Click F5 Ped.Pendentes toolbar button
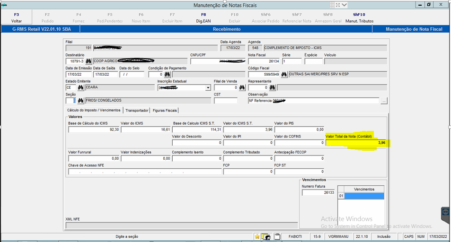 pos(110,17)
